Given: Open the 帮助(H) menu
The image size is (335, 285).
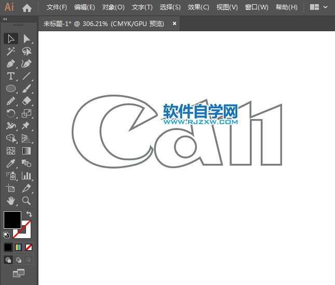Looking at the screenshot, I should (286, 7).
